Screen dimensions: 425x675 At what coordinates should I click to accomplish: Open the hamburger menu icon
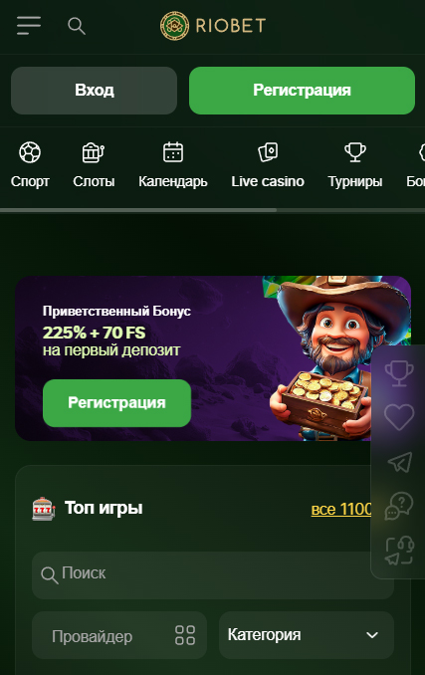pos(29,26)
